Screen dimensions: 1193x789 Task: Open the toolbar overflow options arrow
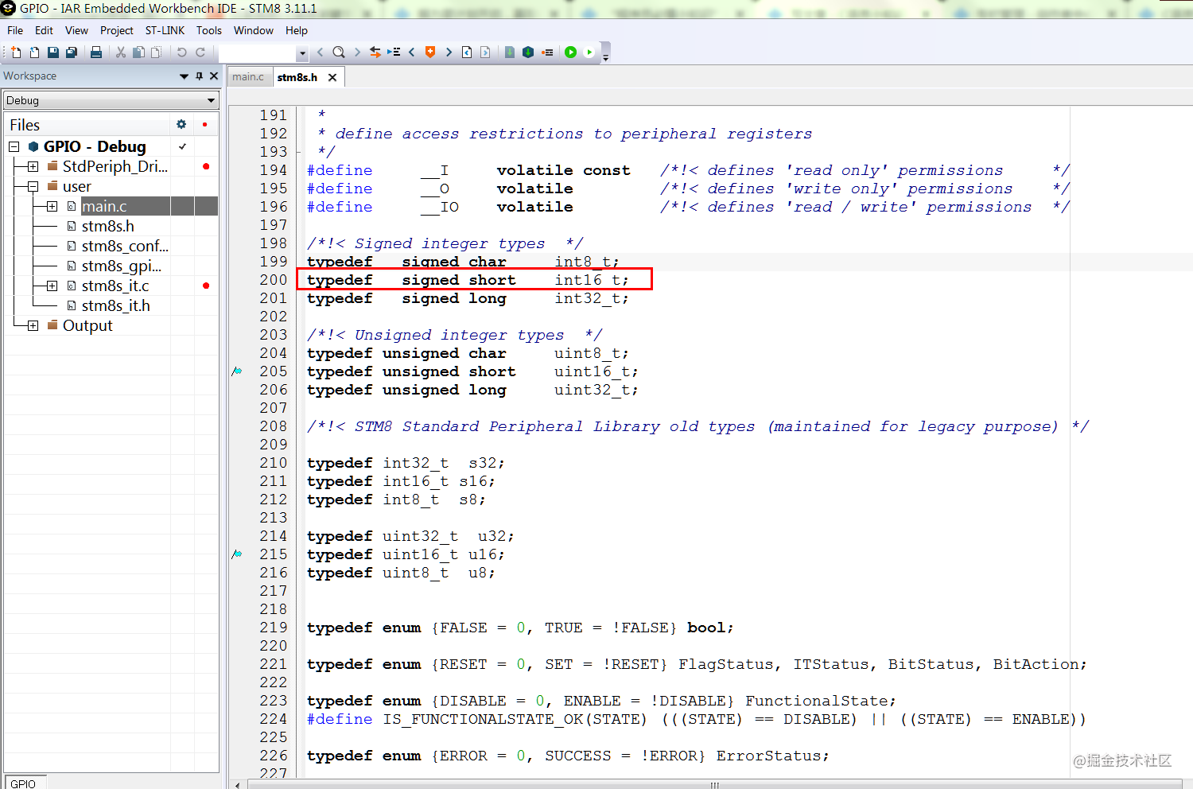pos(605,58)
